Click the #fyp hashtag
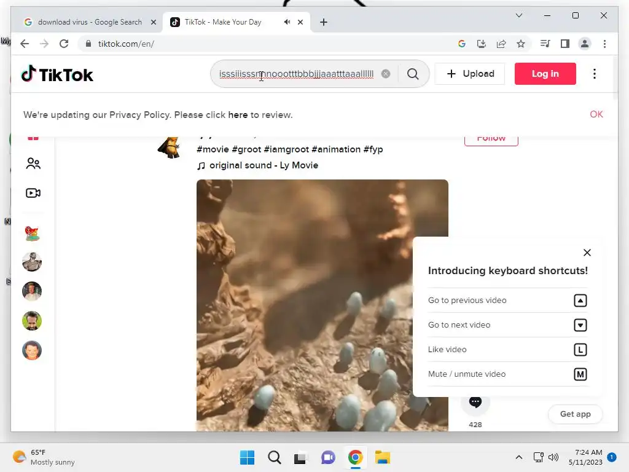The height and width of the screenshot is (472, 629). point(373,149)
